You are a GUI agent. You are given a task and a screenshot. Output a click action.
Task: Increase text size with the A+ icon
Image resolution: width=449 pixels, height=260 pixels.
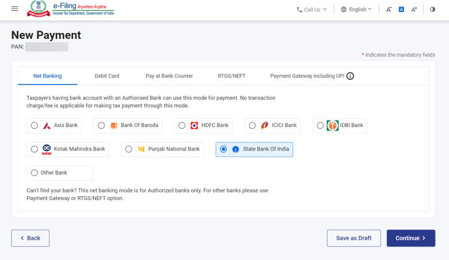[x=414, y=9]
